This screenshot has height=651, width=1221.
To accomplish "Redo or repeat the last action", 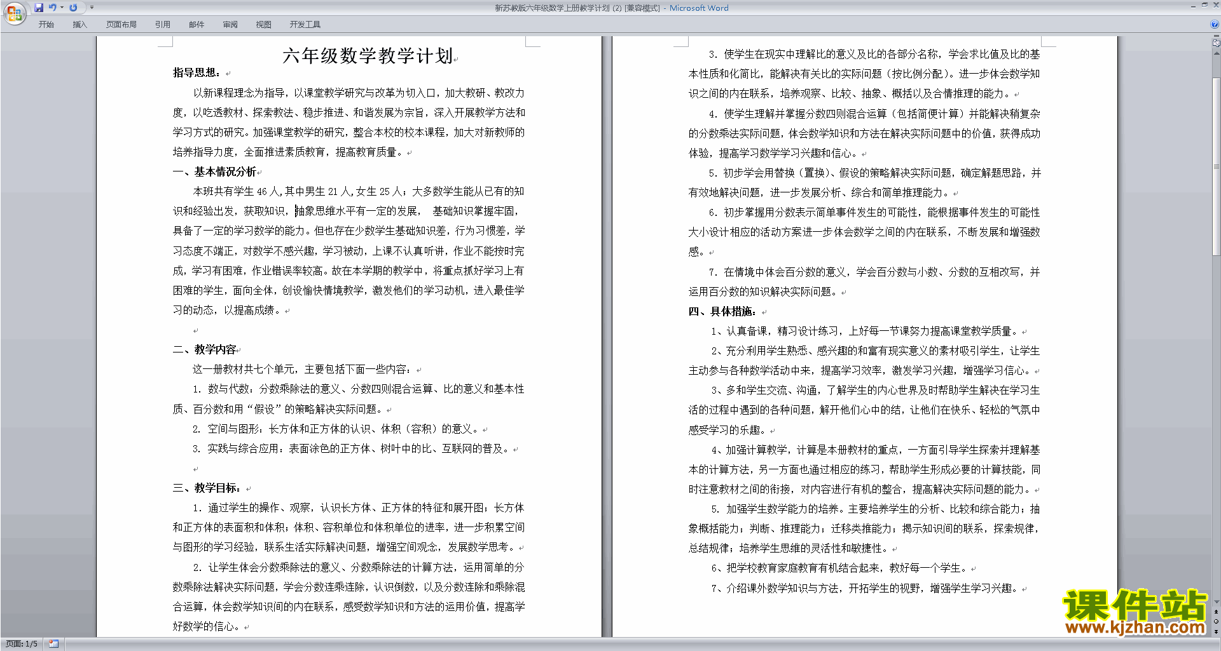I will tap(73, 8).
